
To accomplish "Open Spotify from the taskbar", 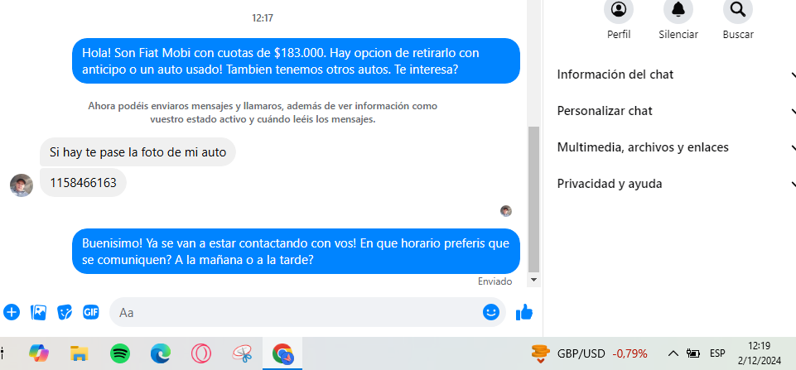I will (x=120, y=353).
